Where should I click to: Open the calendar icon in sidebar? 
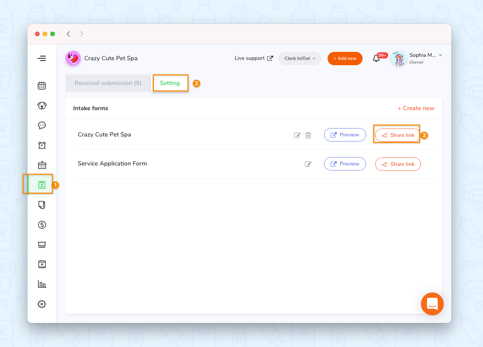pyautogui.click(x=42, y=86)
